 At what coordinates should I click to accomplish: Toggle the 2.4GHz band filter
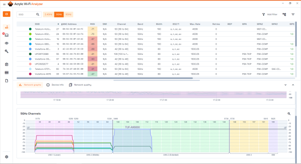(49, 14)
